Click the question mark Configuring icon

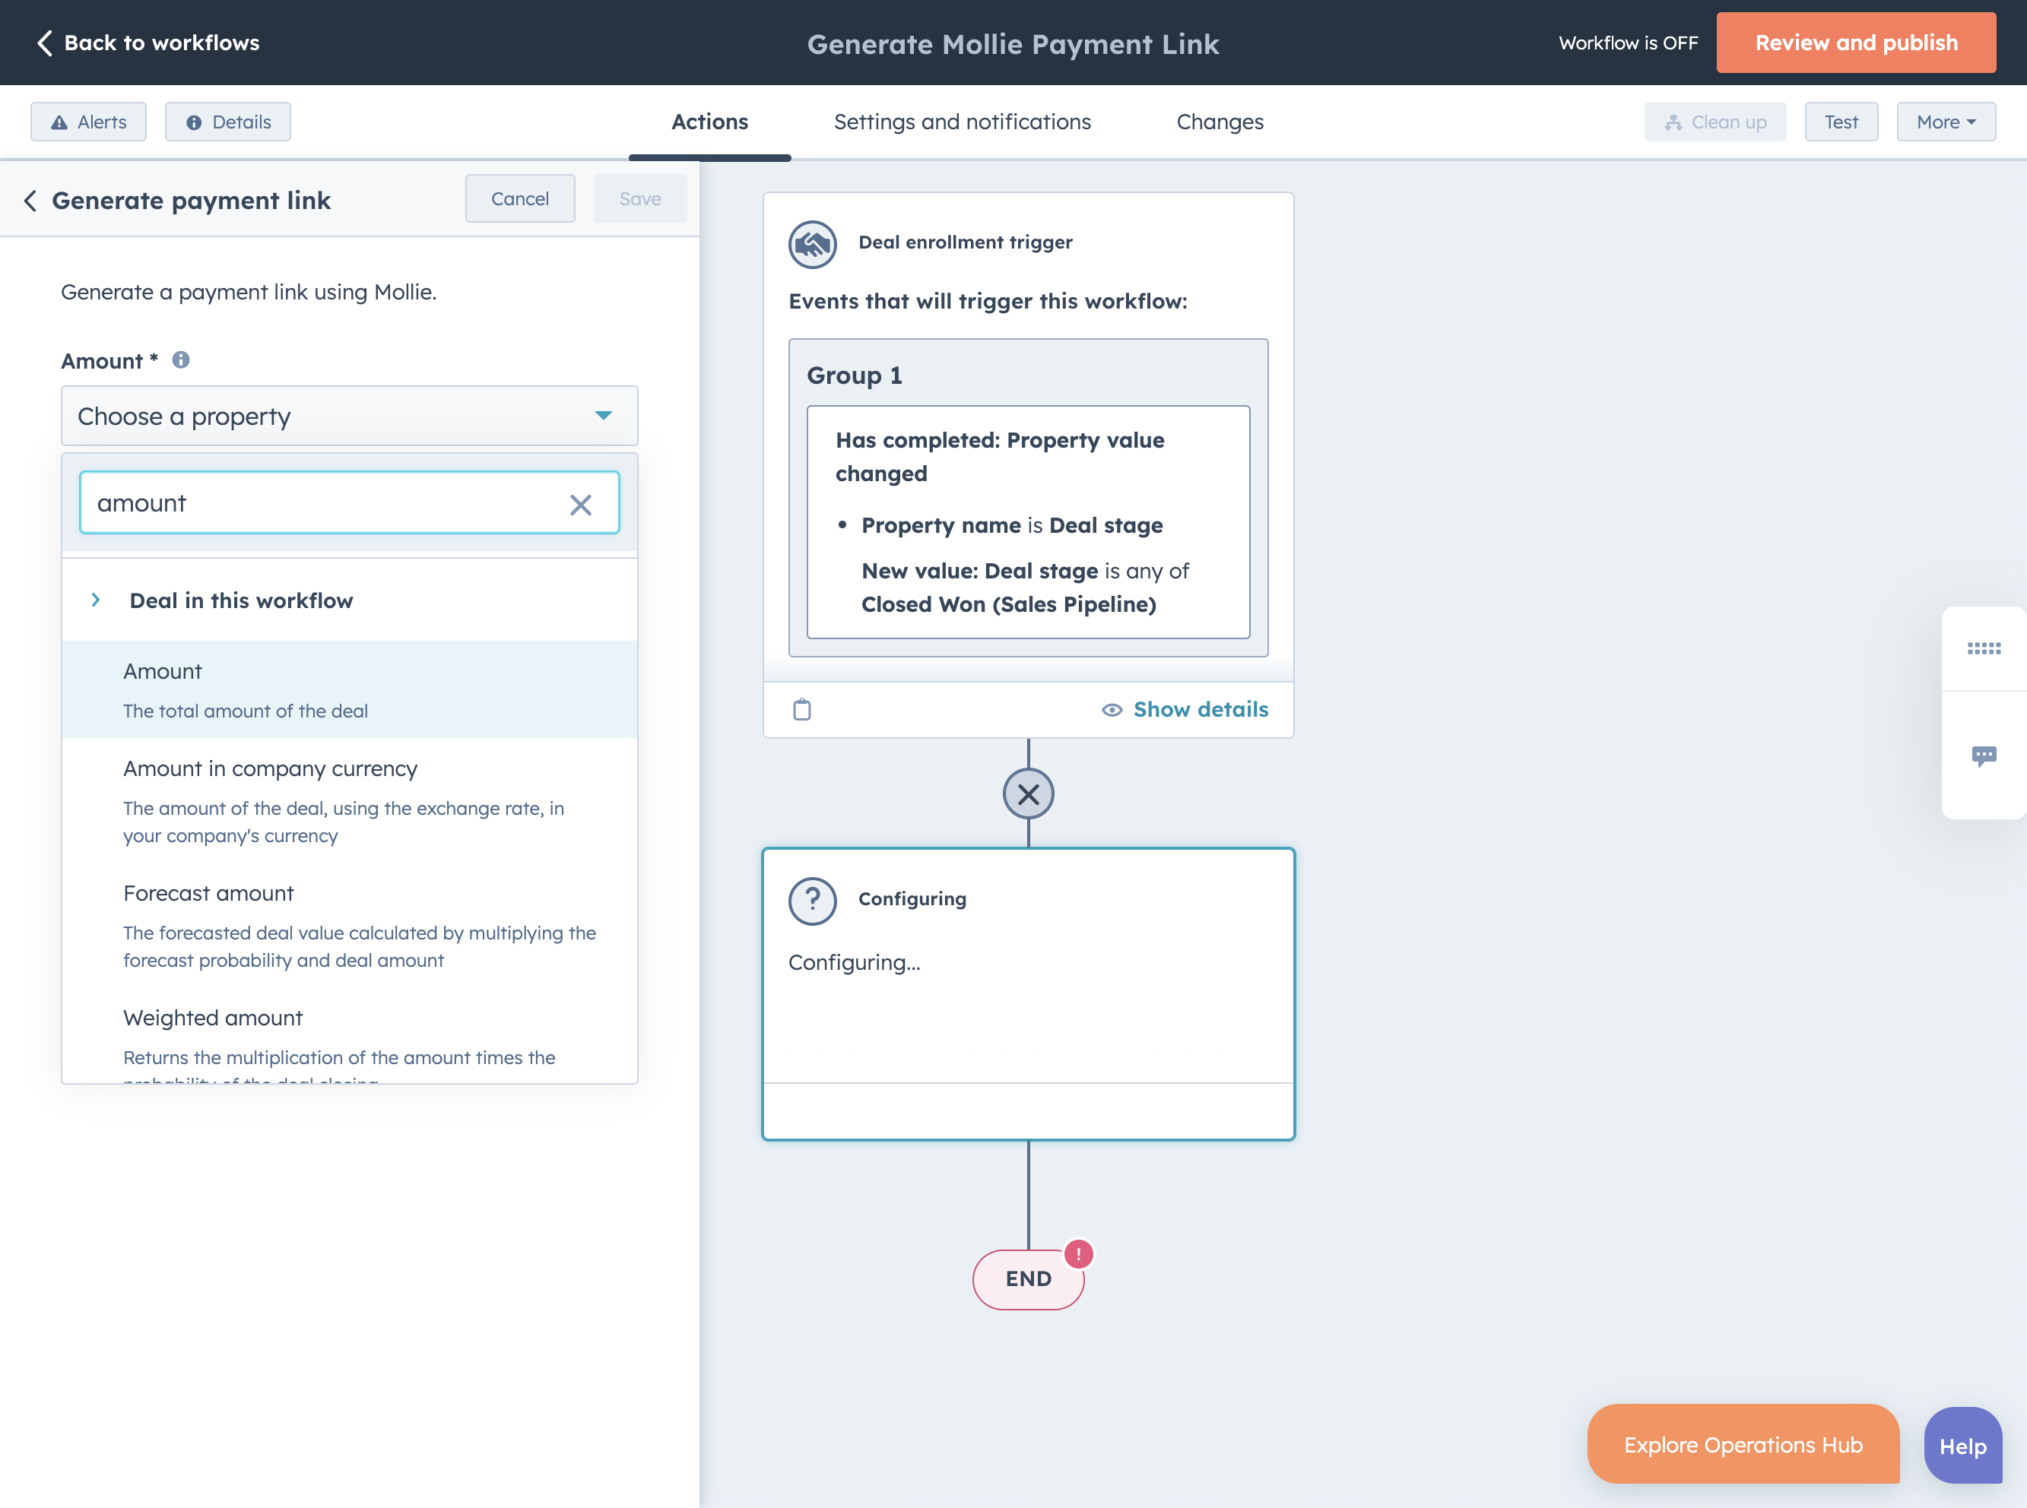tap(813, 901)
